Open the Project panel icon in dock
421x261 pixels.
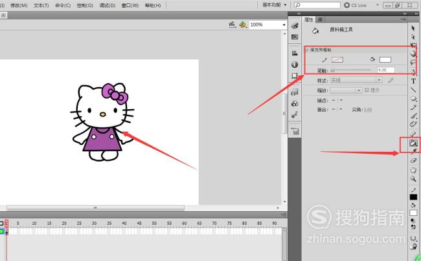pos(295,131)
